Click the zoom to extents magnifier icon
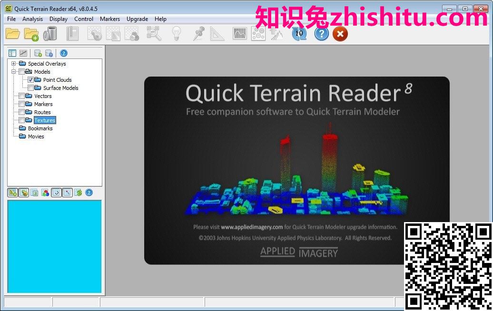493x311 pixels. (x=154, y=34)
